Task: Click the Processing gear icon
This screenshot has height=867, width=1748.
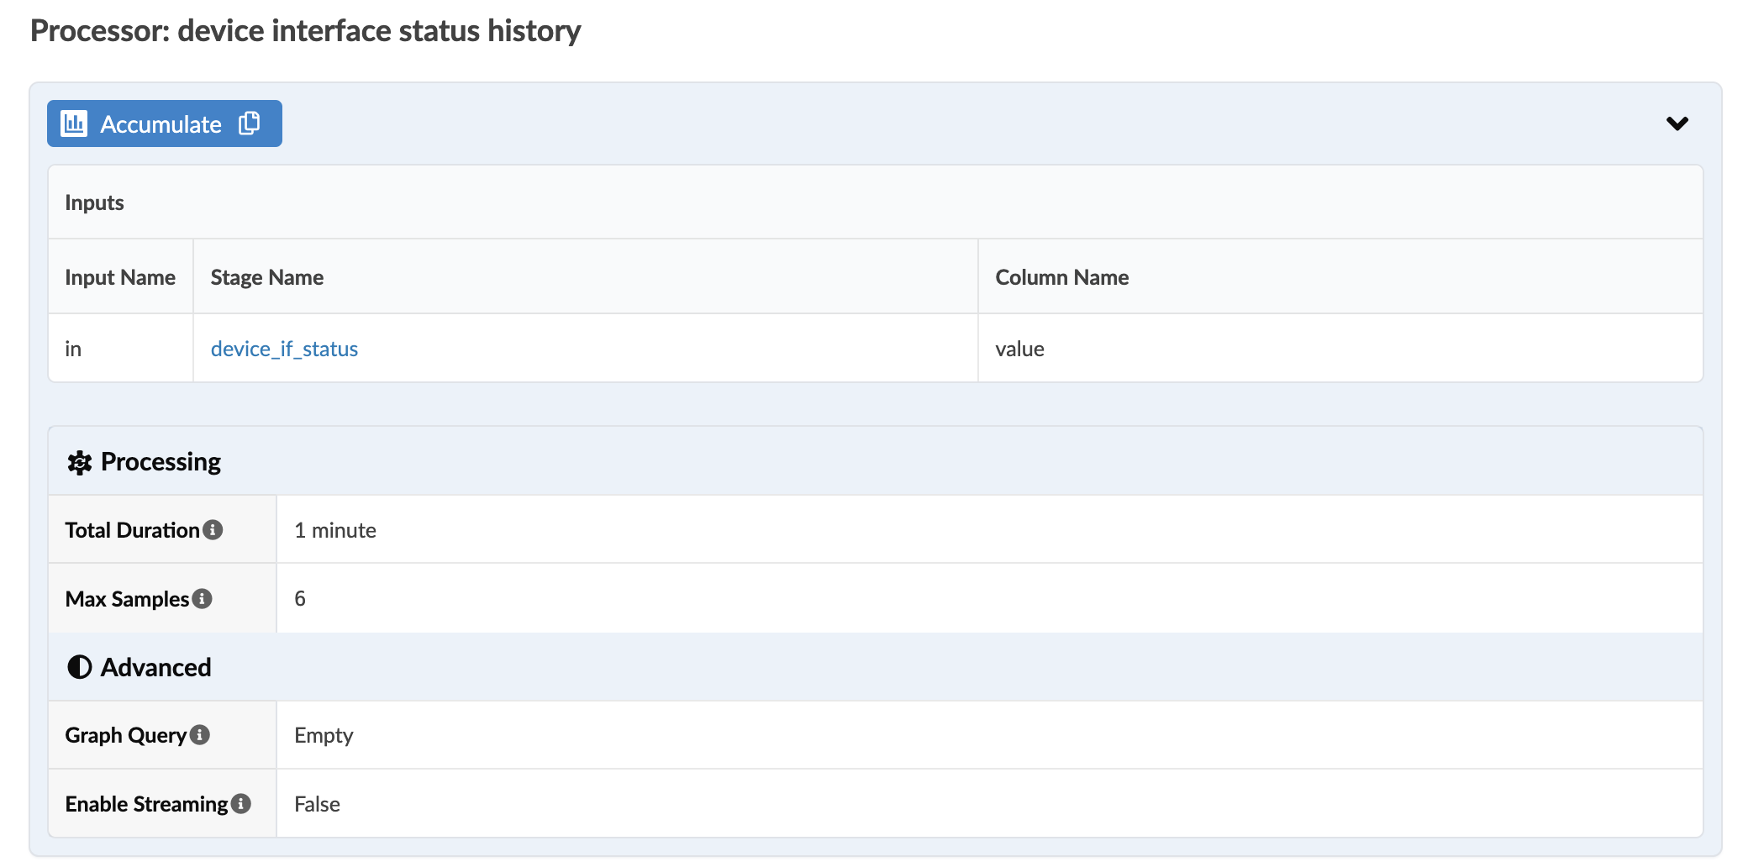Action: click(x=79, y=462)
